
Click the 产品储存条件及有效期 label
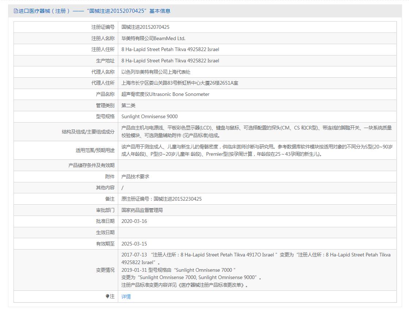[91, 165]
